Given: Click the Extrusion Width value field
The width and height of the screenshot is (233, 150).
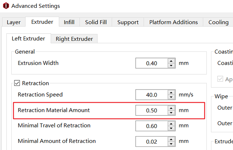Looking at the screenshot, I should click(152, 63).
